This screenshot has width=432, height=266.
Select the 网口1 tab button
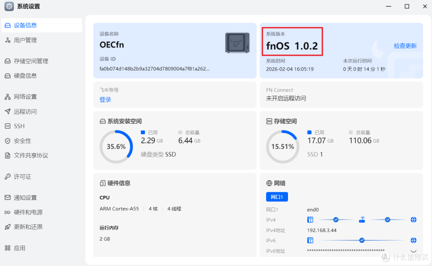277,197
